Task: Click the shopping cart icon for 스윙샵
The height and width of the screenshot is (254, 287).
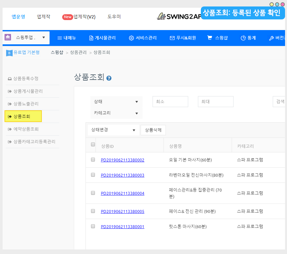Action: tap(210, 38)
